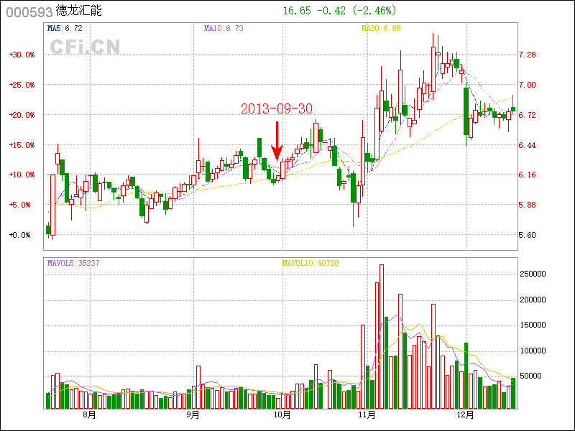Click the red down arrow marker
Screen dimensions: 575x431
(277, 141)
